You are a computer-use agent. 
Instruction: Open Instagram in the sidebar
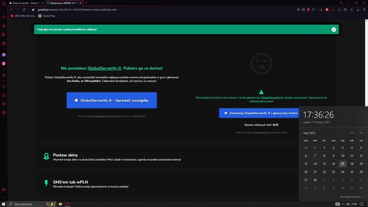4,64
